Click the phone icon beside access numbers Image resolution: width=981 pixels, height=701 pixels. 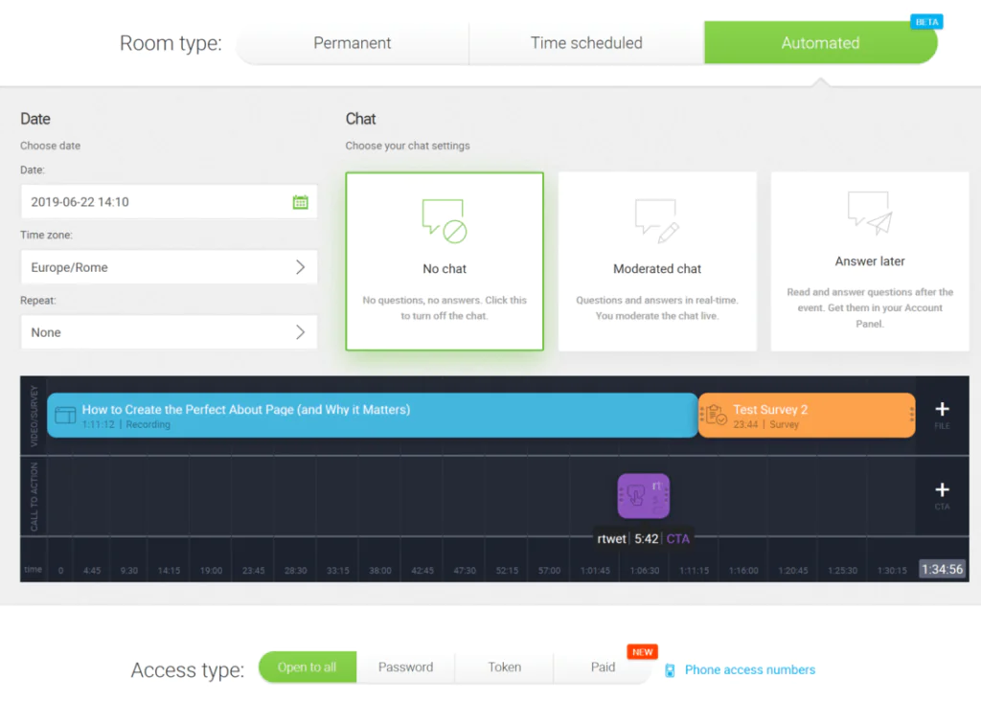click(670, 670)
